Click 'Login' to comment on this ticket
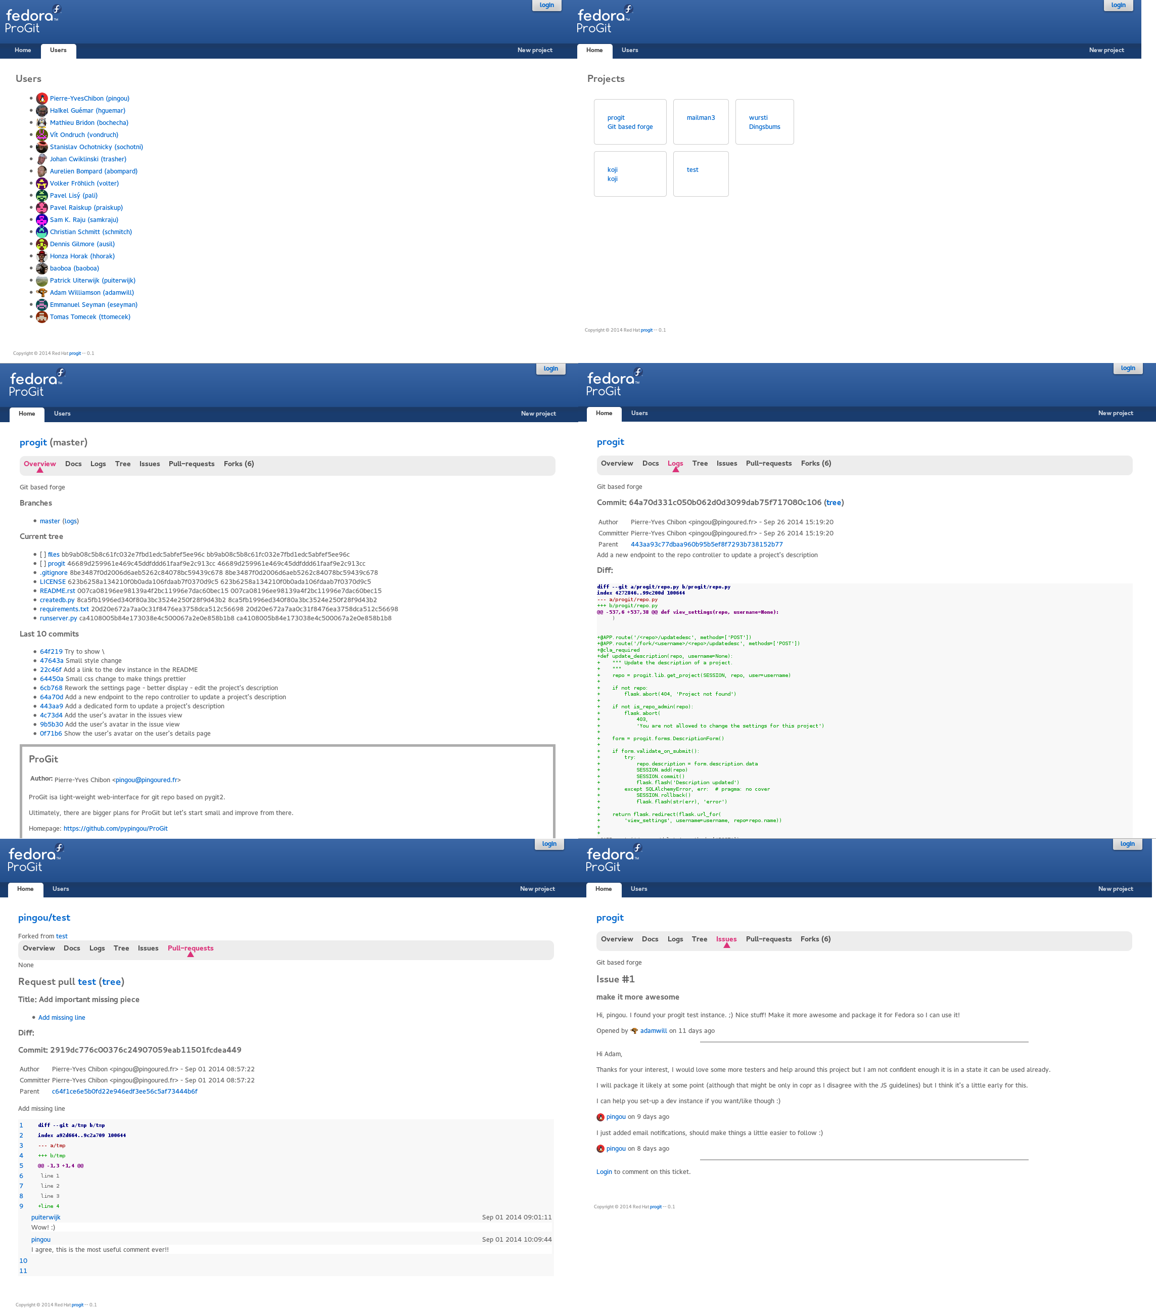 (604, 1171)
